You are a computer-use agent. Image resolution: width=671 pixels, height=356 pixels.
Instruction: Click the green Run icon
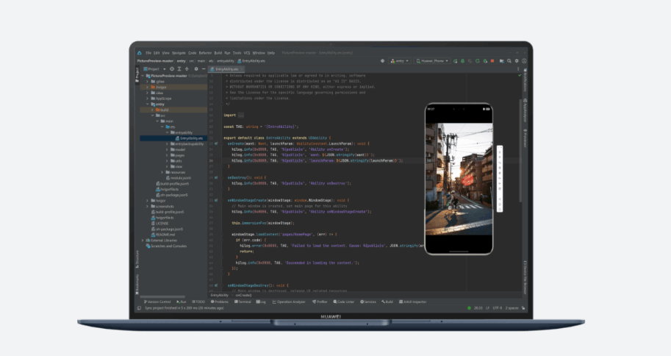(x=456, y=61)
